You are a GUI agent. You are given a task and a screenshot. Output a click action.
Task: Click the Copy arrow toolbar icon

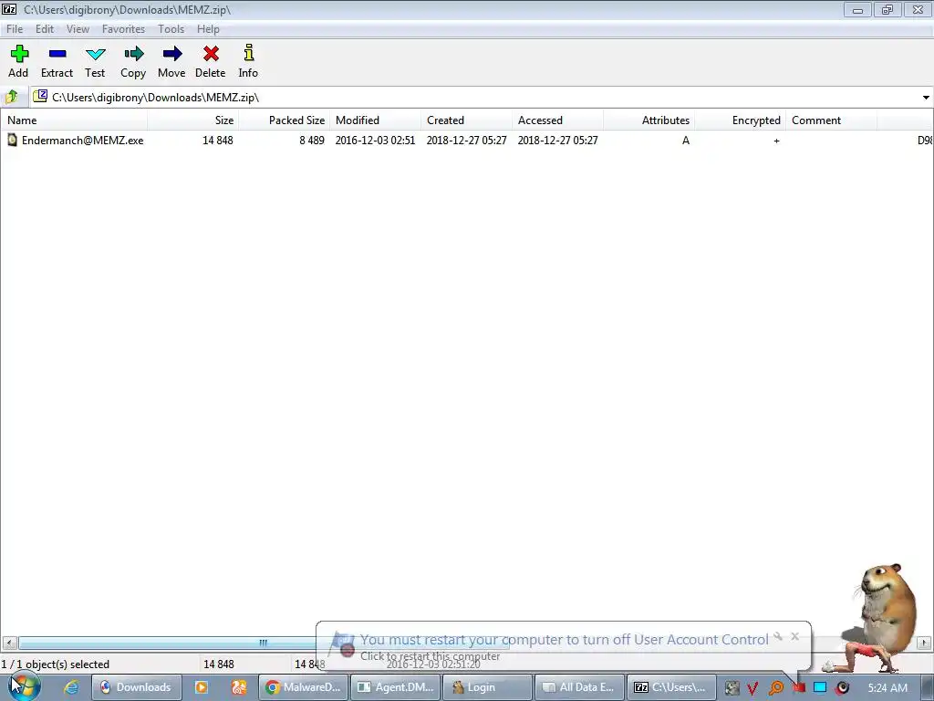click(133, 54)
